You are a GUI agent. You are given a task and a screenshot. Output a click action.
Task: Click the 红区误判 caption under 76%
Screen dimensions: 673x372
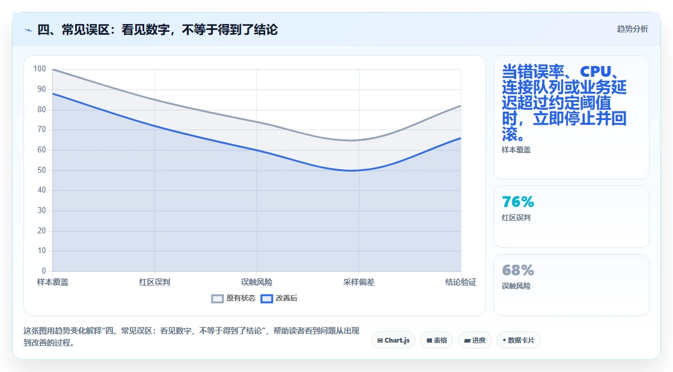516,218
